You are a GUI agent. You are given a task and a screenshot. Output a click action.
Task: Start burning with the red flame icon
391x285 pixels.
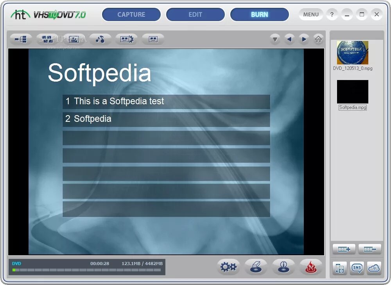(x=311, y=267)
